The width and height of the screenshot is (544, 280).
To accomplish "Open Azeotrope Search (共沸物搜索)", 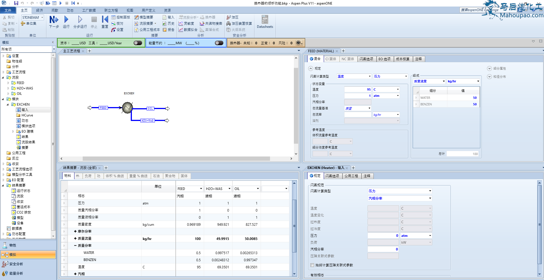I will click(x=211, y=24).
